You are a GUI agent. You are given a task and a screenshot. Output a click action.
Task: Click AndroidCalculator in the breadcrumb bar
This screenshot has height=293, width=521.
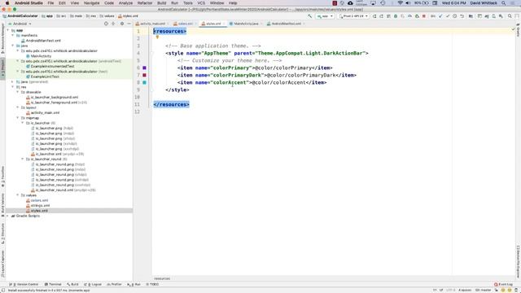pos(20,16)
